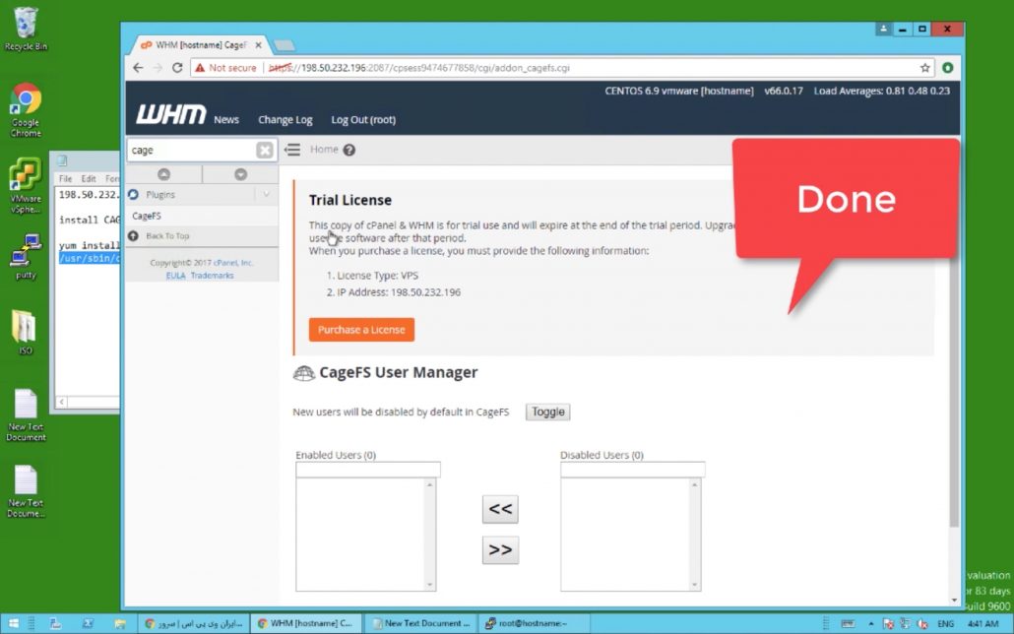Click the Enabled Users filter field
This screenshot has height=634, width=1014.
click(x=368, y=470)
